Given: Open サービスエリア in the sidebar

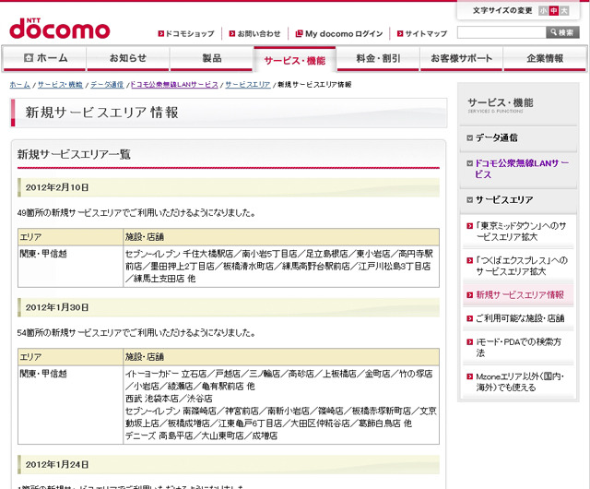Looking at the screenshot, I should point(504,199).
